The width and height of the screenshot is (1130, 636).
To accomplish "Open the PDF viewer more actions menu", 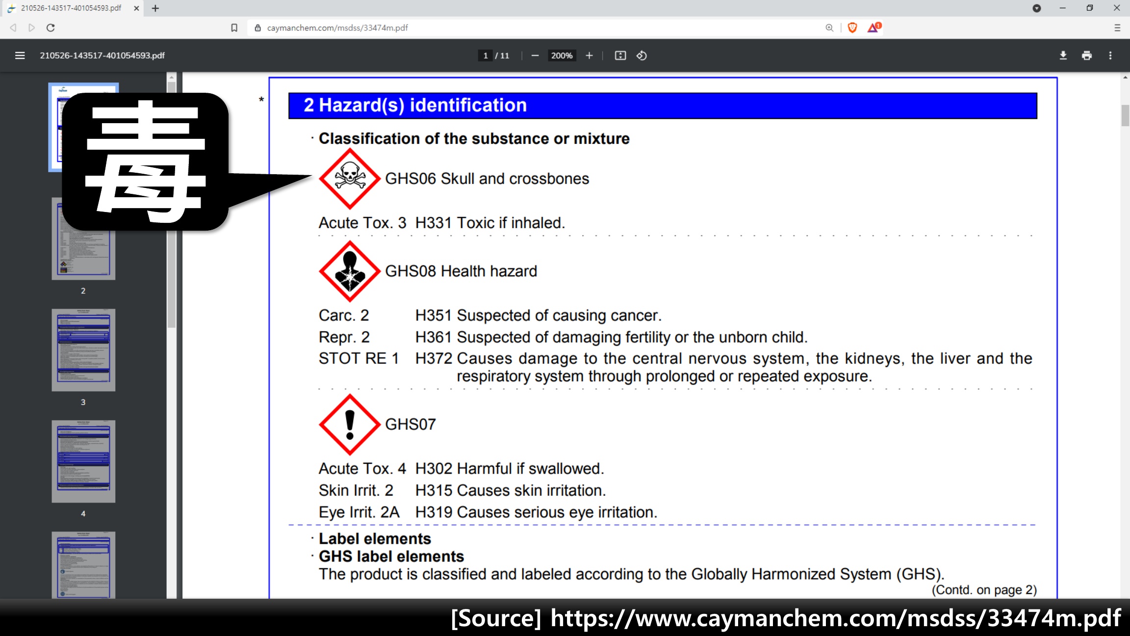I will 1110,55.
